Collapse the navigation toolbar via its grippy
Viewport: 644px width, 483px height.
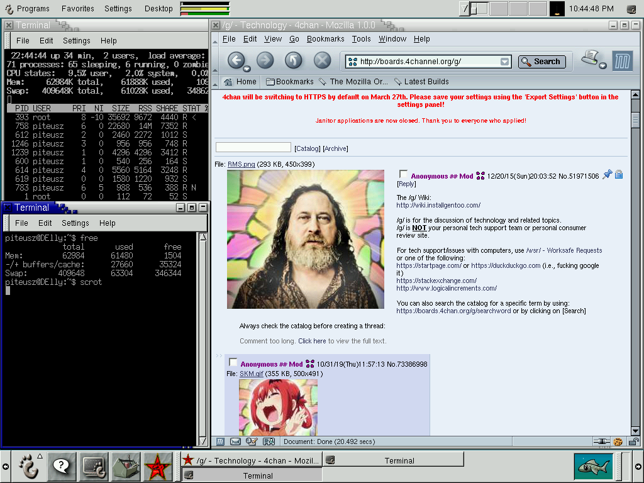pyautogui.click(x=215, y=62)
